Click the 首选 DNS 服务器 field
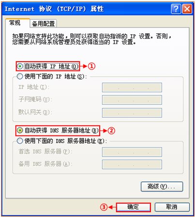 tap(132, 152)
